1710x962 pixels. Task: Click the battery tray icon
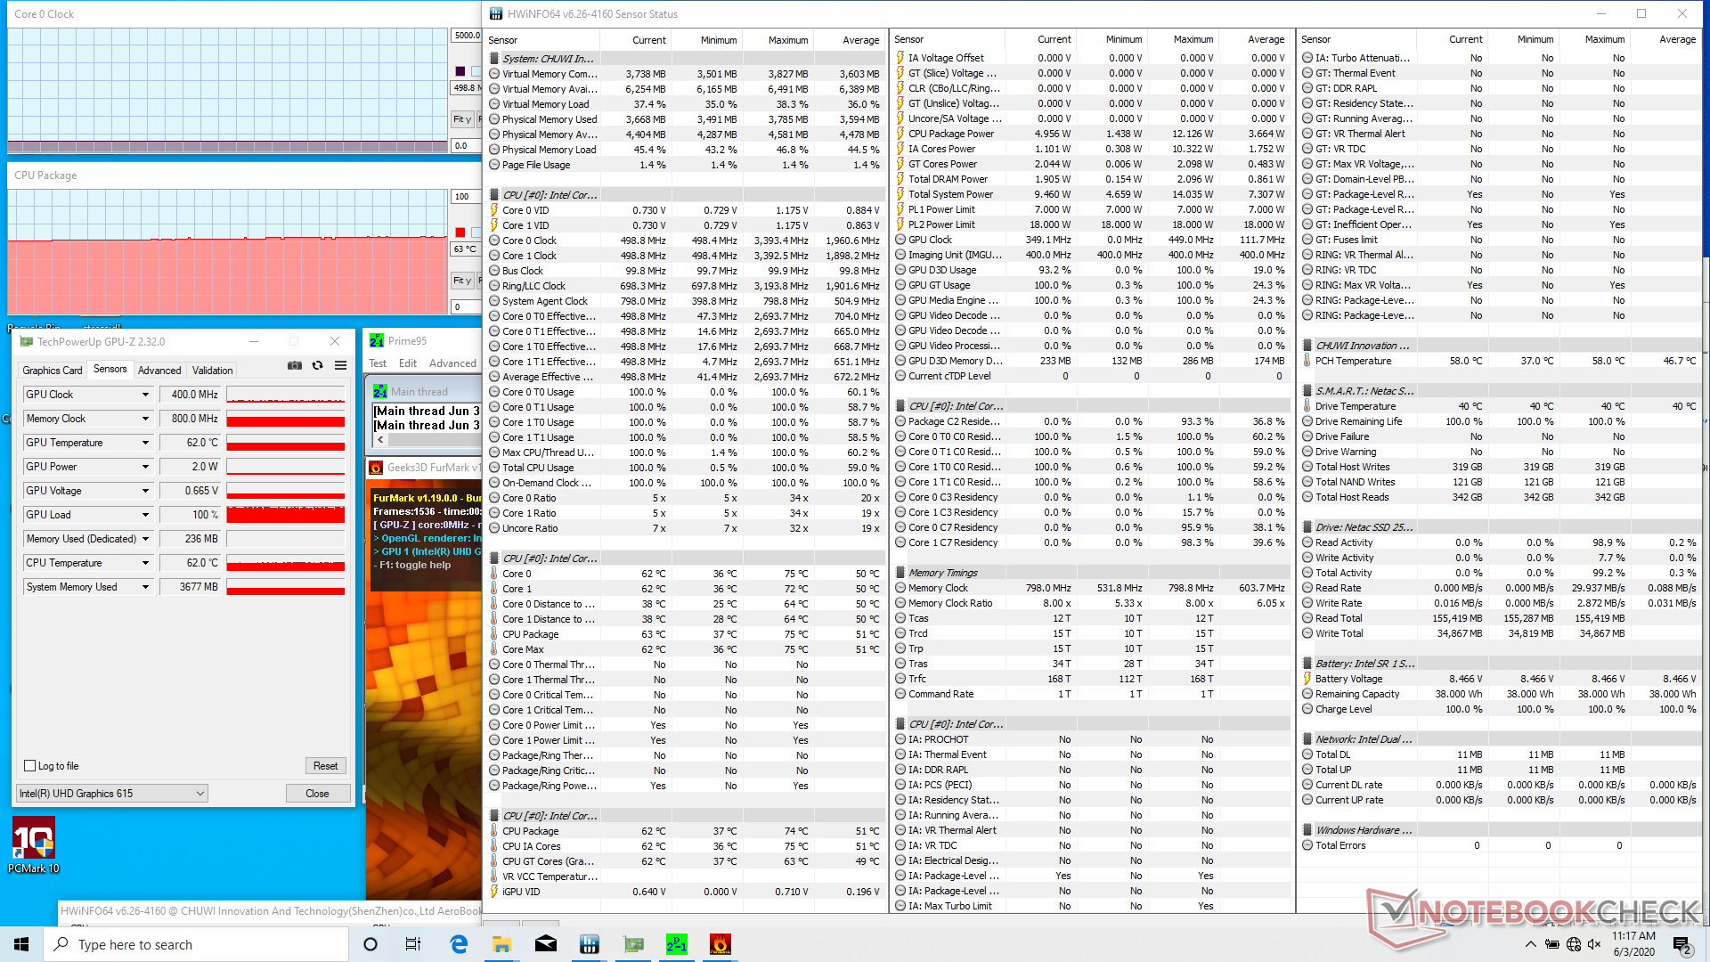[1552, 944]
